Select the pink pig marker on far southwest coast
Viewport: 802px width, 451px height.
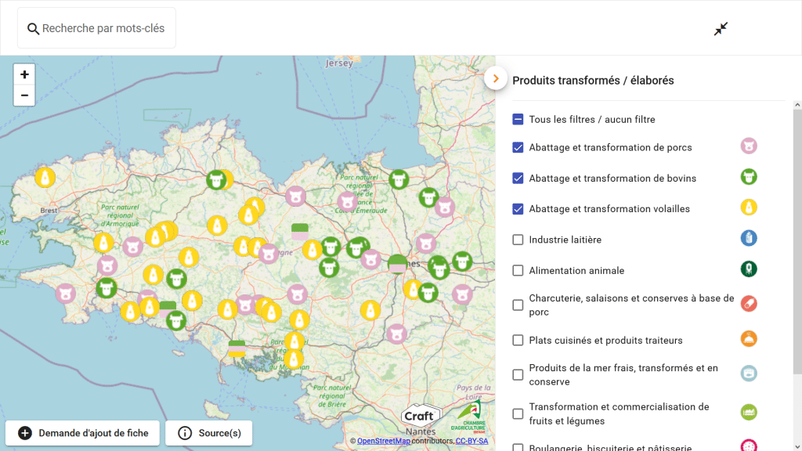66,294
